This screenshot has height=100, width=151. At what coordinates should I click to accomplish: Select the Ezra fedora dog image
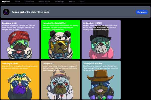pyautogui.click(x=60, y=85)
